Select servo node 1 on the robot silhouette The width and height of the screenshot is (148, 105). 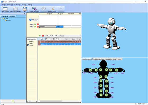[x=101, y=70]
